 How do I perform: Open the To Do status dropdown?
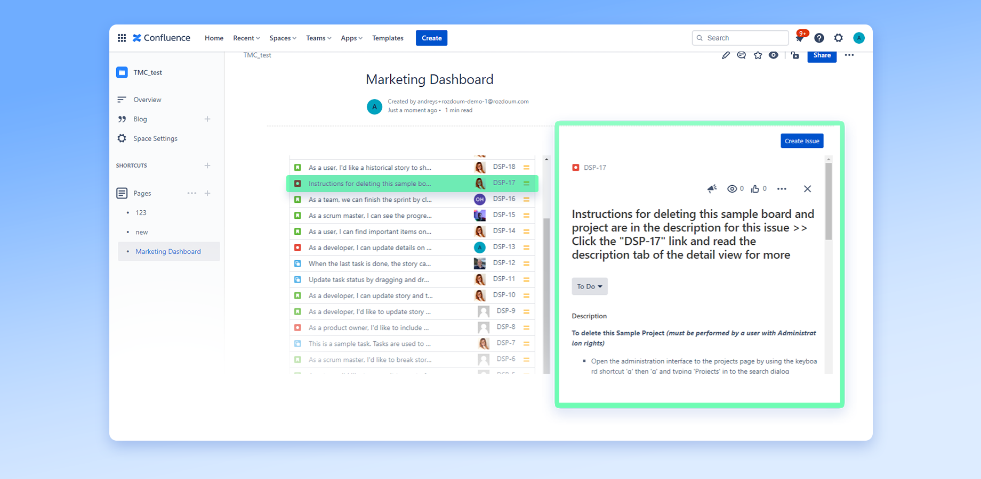click(590, 286)
